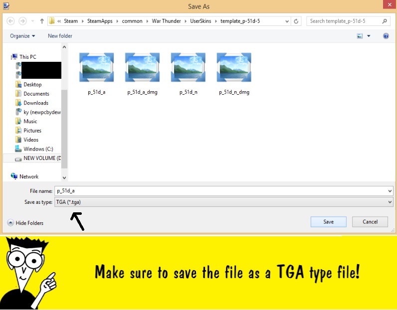Screen dimensions: 397x310
Task: Click the application icon in title bar
Action: [6, 6]
